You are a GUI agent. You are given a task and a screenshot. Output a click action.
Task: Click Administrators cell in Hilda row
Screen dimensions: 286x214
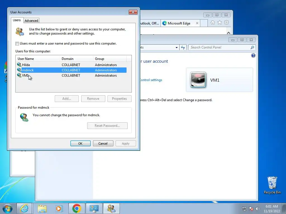[106, 65]
